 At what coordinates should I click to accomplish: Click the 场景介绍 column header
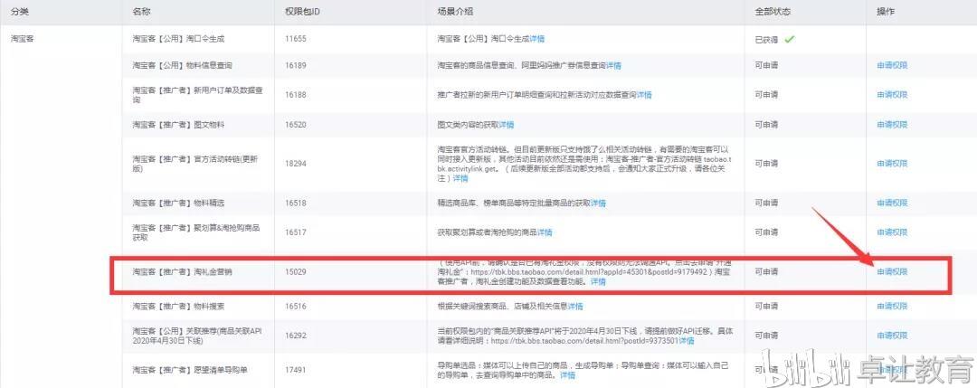pyautogui.click(x=453, y=12)
